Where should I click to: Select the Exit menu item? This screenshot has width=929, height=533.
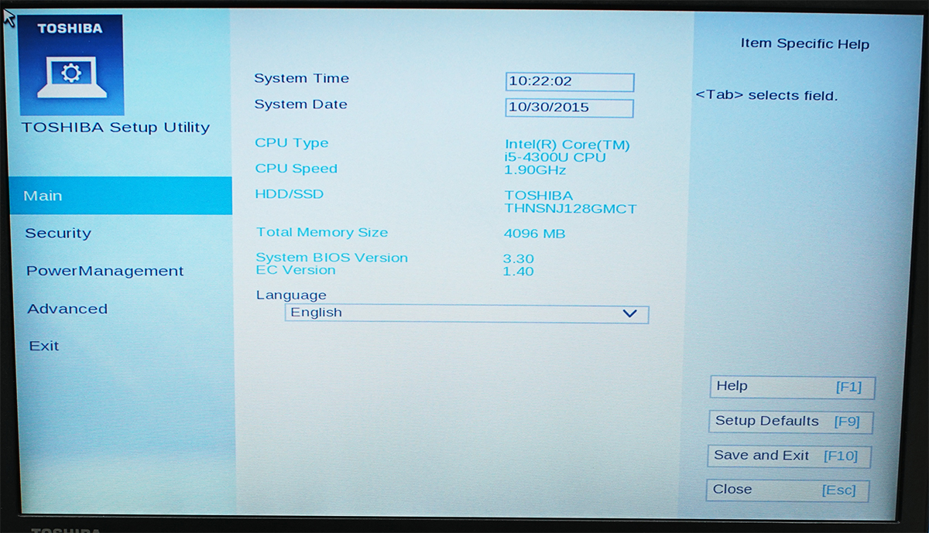pyautogui.click(x=44, y=346)
